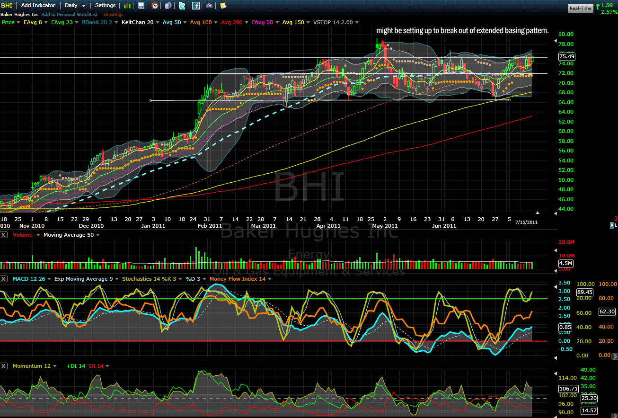Open the Settings menu
Image resolution: width=618 pixels, height=418 pixels.
click(105, 6)
